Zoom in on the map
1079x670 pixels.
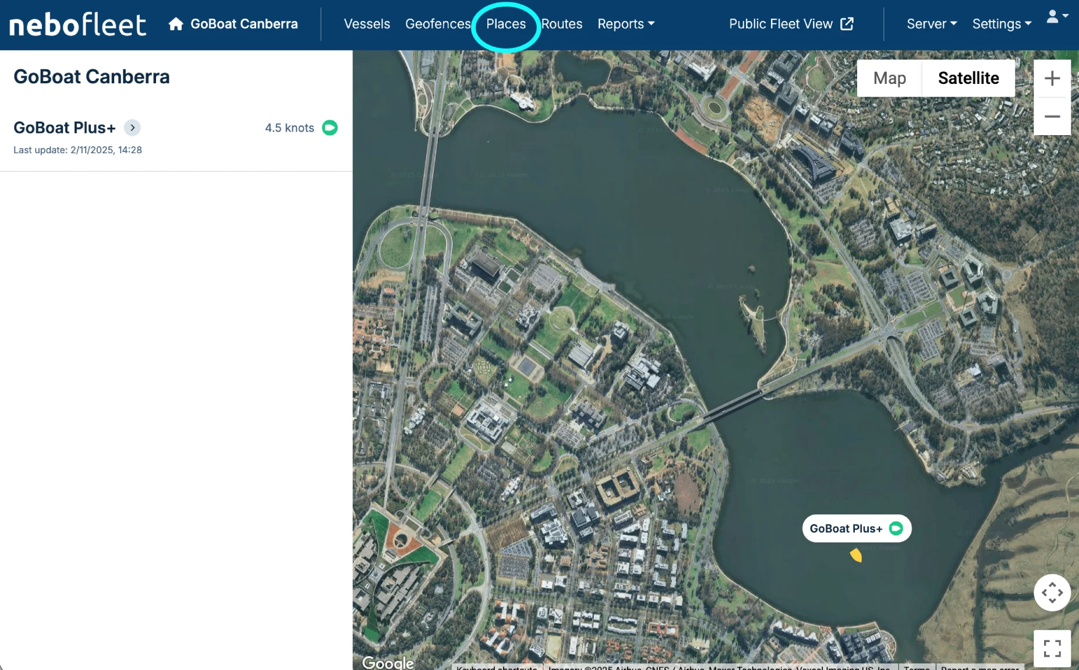pyautogui.click(x=1052, y=78)
